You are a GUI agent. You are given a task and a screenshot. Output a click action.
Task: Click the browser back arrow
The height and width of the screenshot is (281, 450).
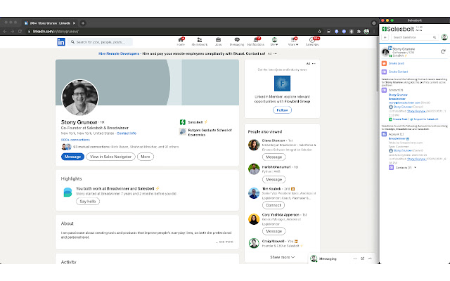pos(5,31)
